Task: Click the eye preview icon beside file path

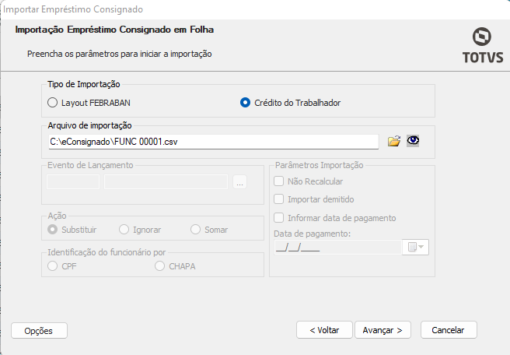Action: tap(413, 141)
